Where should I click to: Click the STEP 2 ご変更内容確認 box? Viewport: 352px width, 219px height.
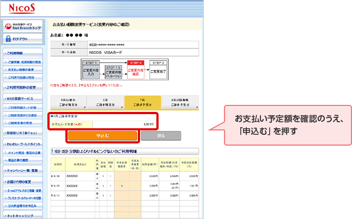tap(136, 70)
